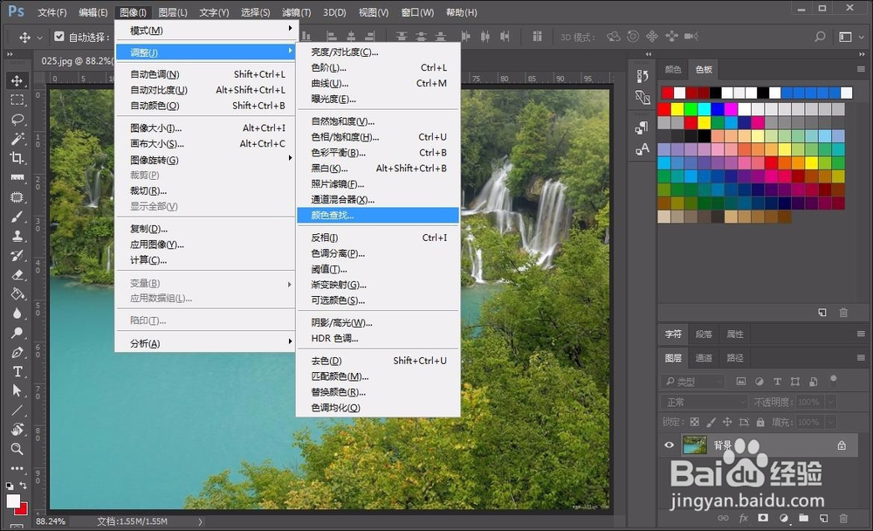Select the Clone Stamp tool
The width and height of the screenshot is (873, 531).
click(x=17, y=236)
